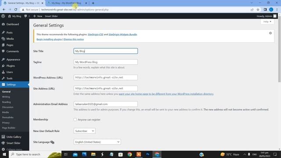Open the WordPress logo menu in admin bar
Viewport: 281px width, 158px height.
point(3,16)
